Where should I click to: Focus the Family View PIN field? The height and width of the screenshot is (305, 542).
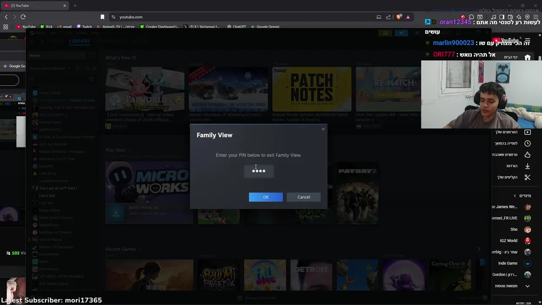259,171
